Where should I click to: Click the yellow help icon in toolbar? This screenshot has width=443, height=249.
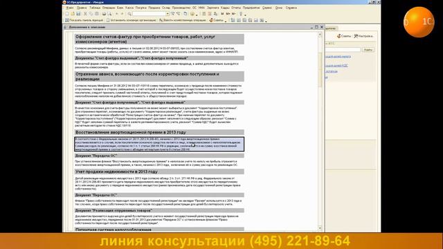click(x=192, y=14)
